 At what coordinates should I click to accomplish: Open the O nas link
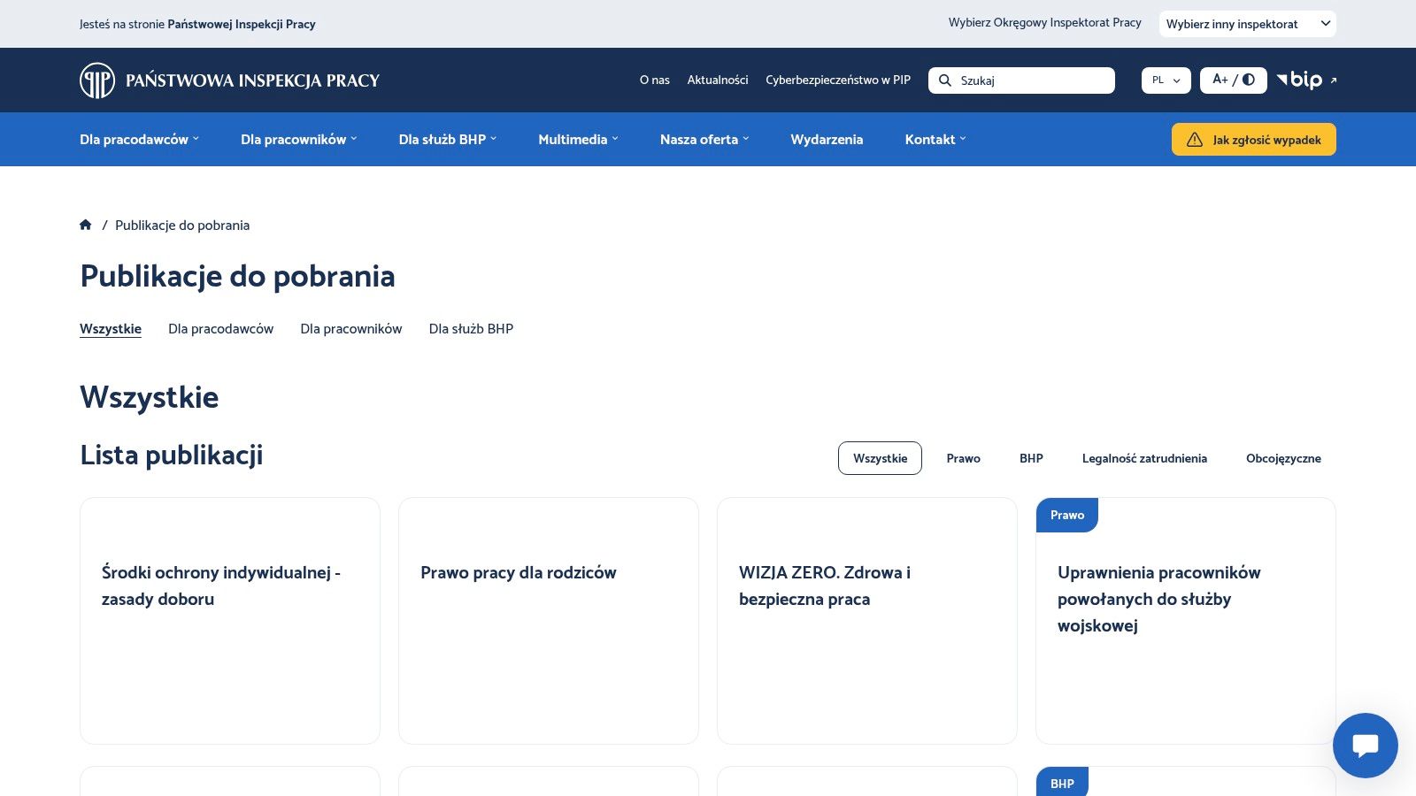(x=655, y=80)
